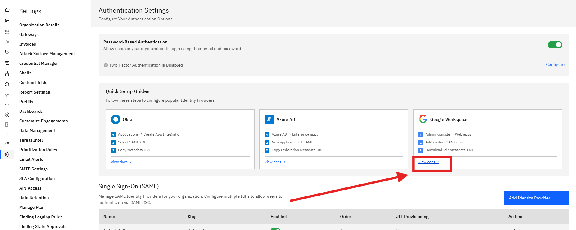The height and width of the screenshot is (230, 576).
Task: Open View docs link for Okta
Action: tap(121, 162)
